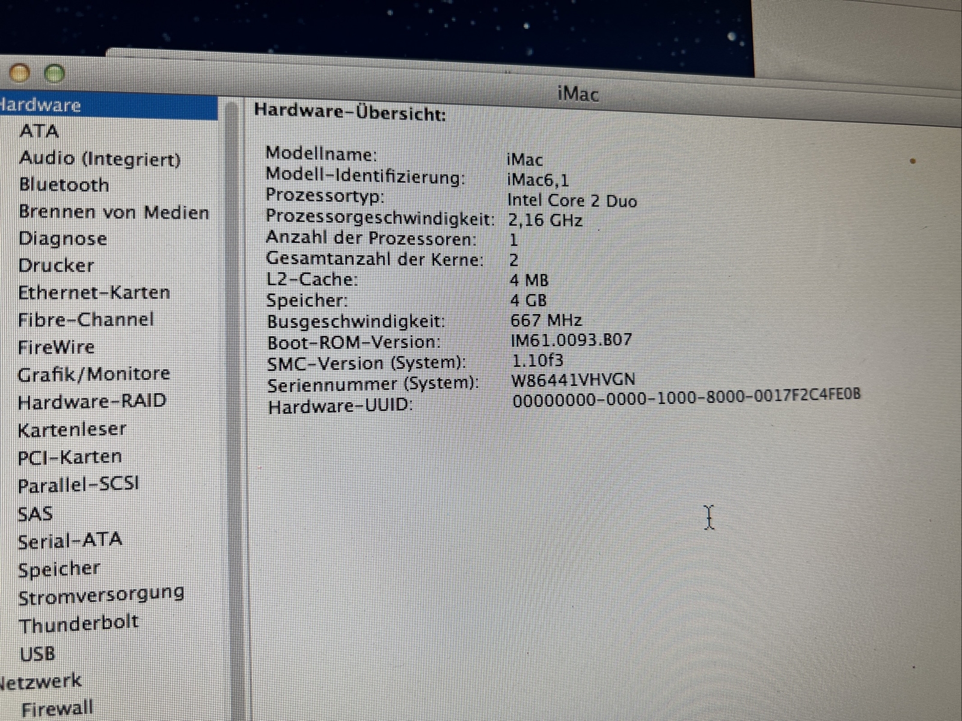
Task: Select Audio (Integriert) in sidebar
Action: point(100,159)
